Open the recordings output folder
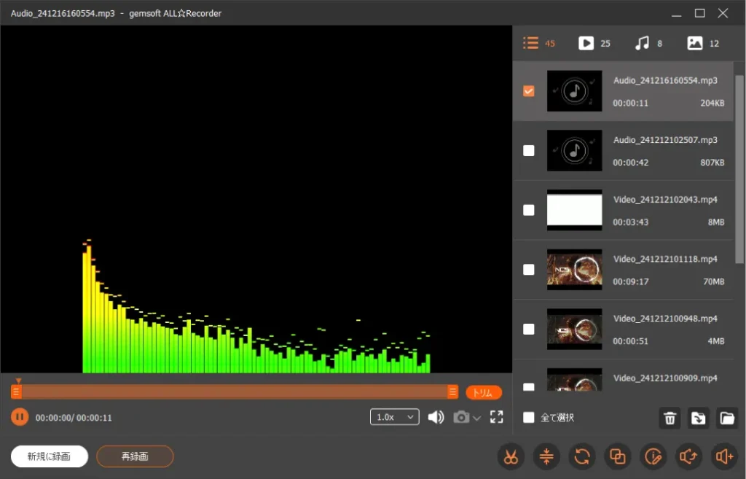This screenshot has height=479, width=746. (x=726, y=418)
